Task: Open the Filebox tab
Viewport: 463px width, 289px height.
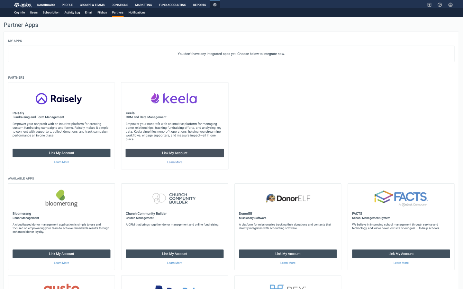Action: (102, 13)
